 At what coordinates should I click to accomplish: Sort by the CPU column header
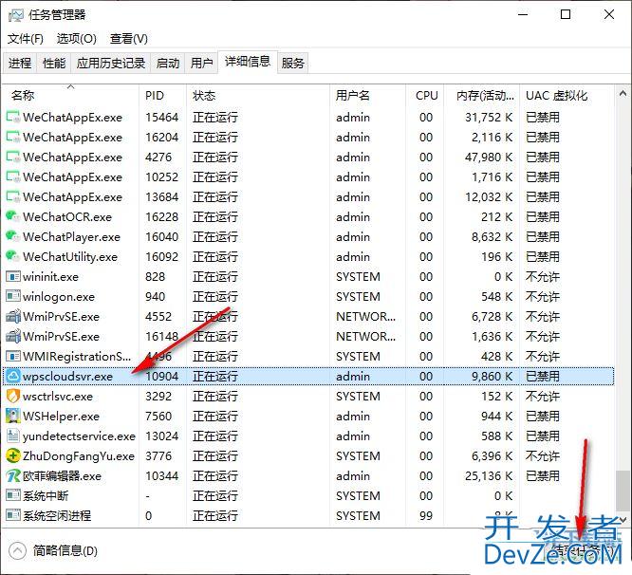pos(425,96)
